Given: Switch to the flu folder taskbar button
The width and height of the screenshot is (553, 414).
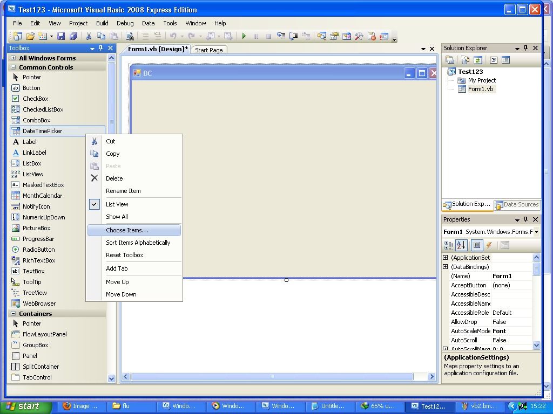Looking at the screenshot, I should [131, 406].
